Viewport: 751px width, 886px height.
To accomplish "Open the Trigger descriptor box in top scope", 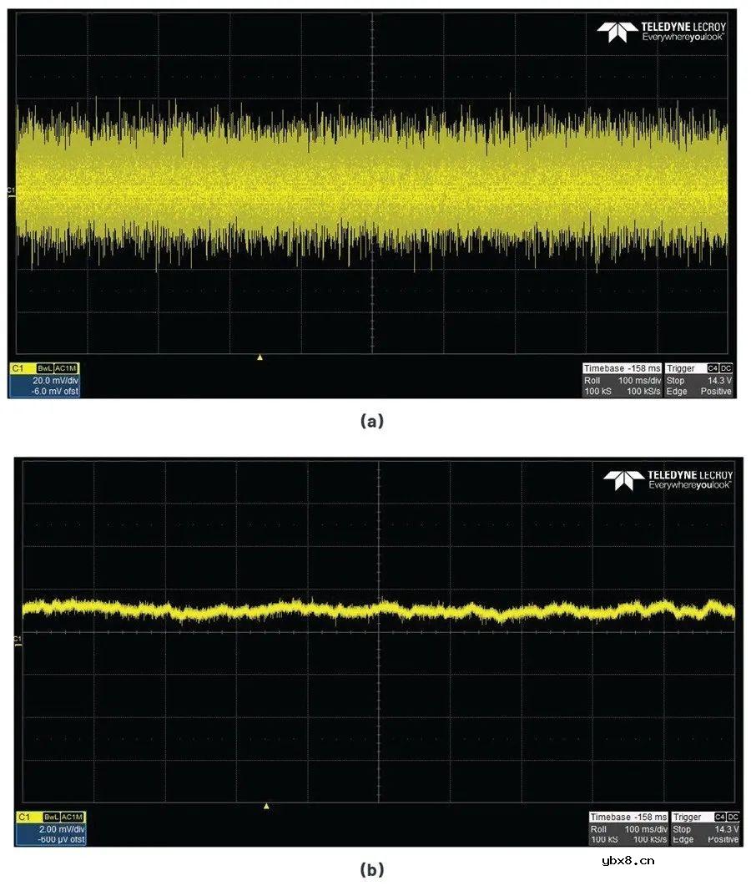I will pyautogui.click(x=698, y=380).
